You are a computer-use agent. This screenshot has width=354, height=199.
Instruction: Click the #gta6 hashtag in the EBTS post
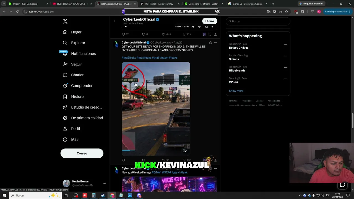point(156,57)
